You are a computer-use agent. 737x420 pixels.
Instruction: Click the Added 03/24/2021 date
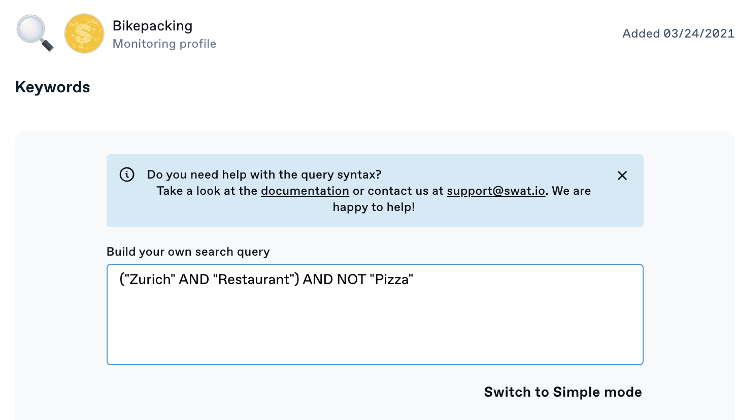click(678, 33)
